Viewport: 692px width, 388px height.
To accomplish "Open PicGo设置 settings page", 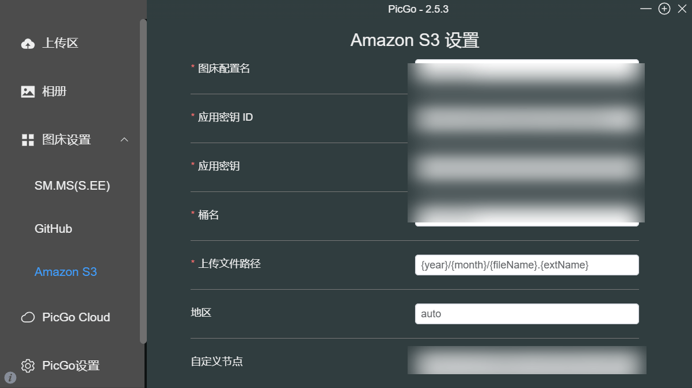I will click(x=71, y=366).
